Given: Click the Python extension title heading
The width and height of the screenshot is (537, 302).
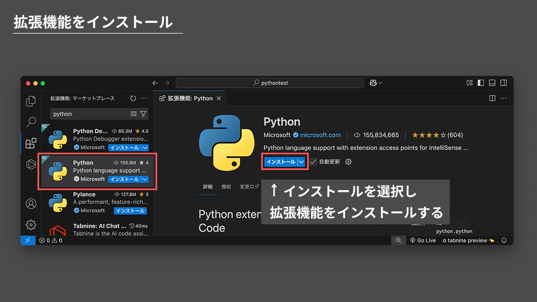Looking at the screenshot, I should click(x=281, y=121).
